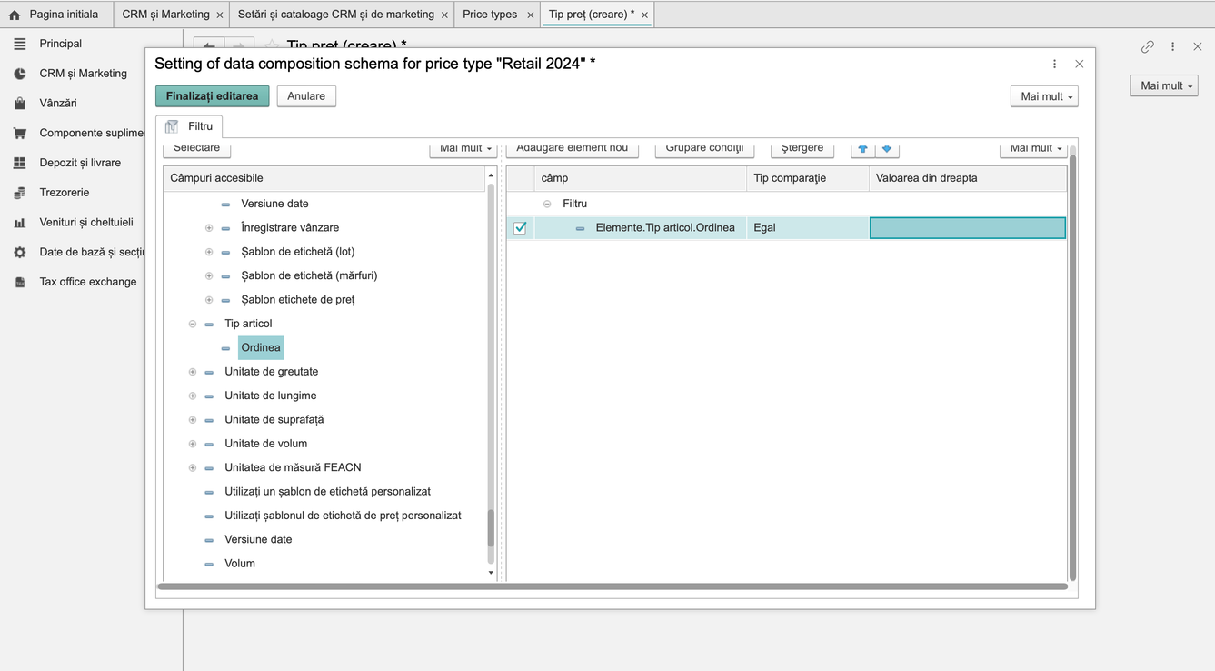The image size is (1215, 671).
Task: Switch to the CRM și Marketing tab
Action: tap(165, 15)
